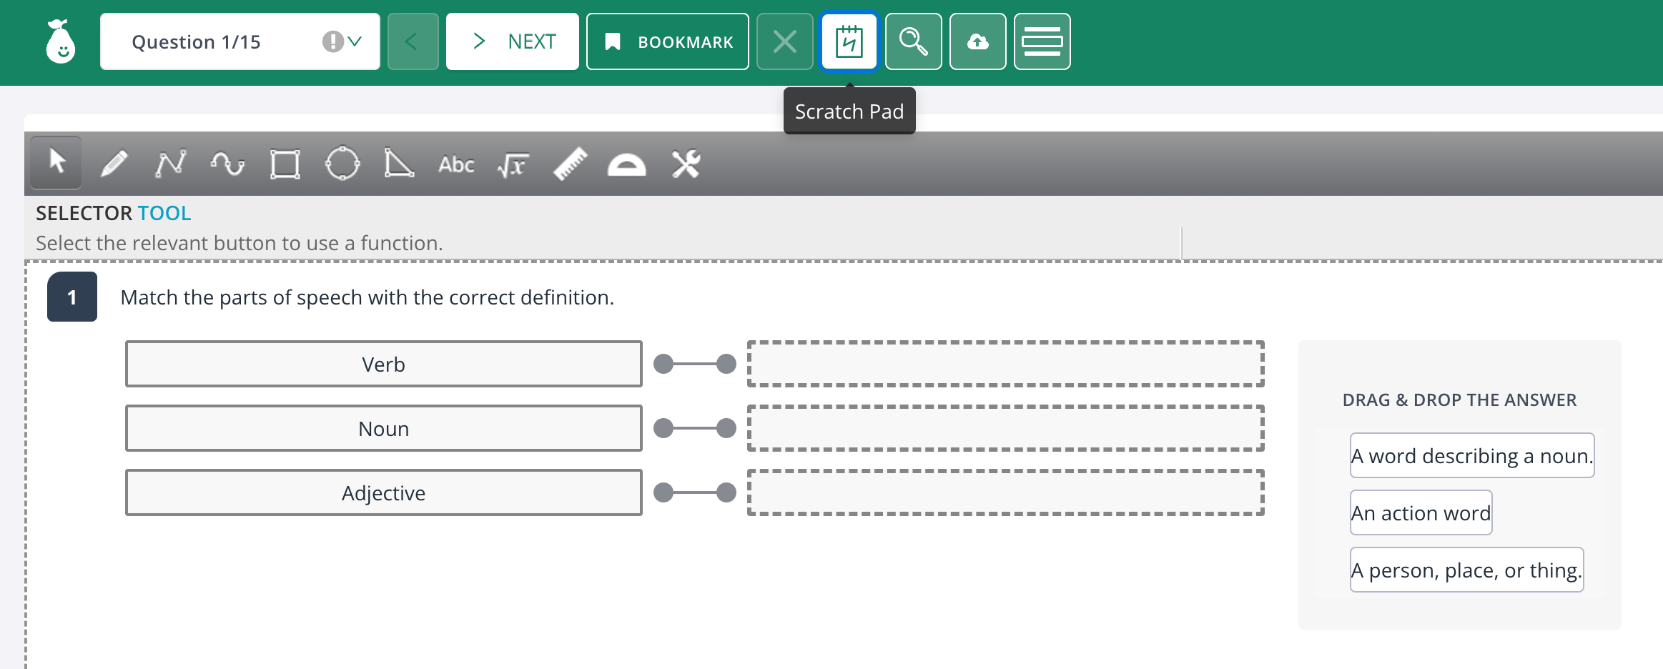The image size is (1663, 669).
Task: Click the Noun term box
Action: point(384,428)
